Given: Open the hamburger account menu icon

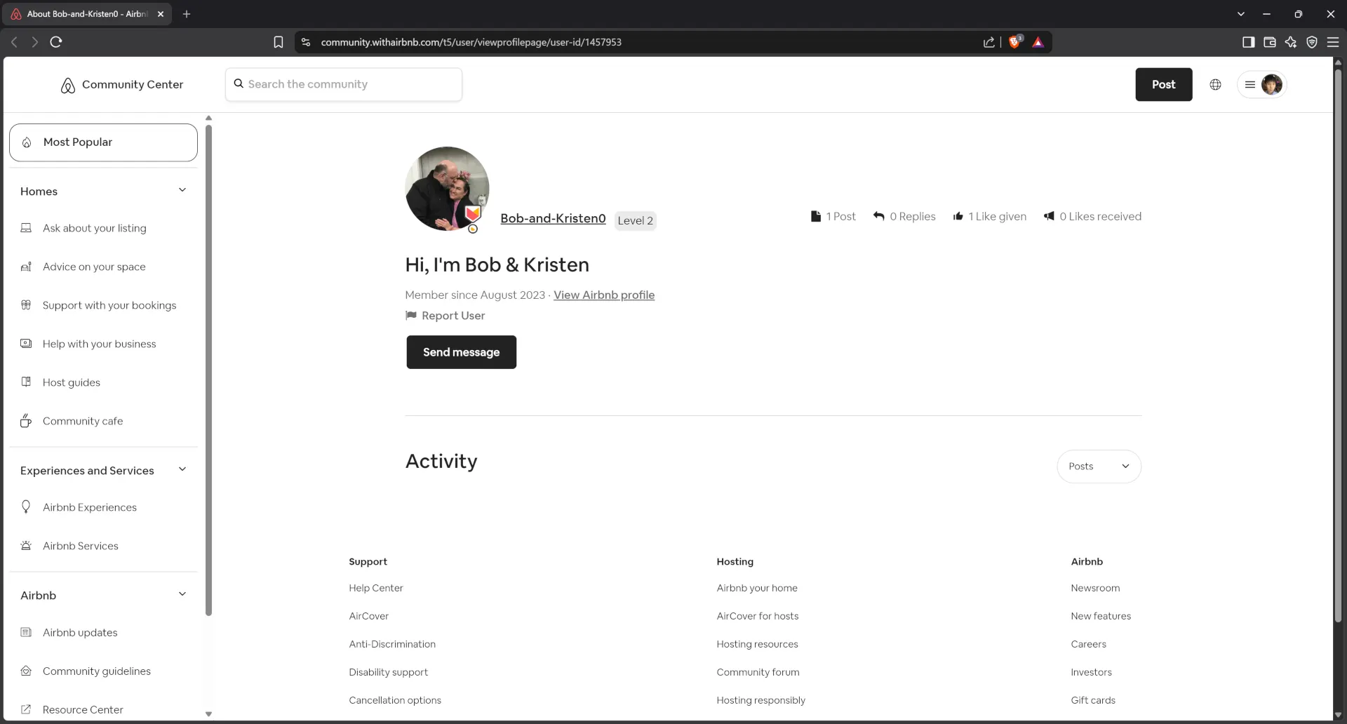Looking at the screenshot, I should [1249, 84].
